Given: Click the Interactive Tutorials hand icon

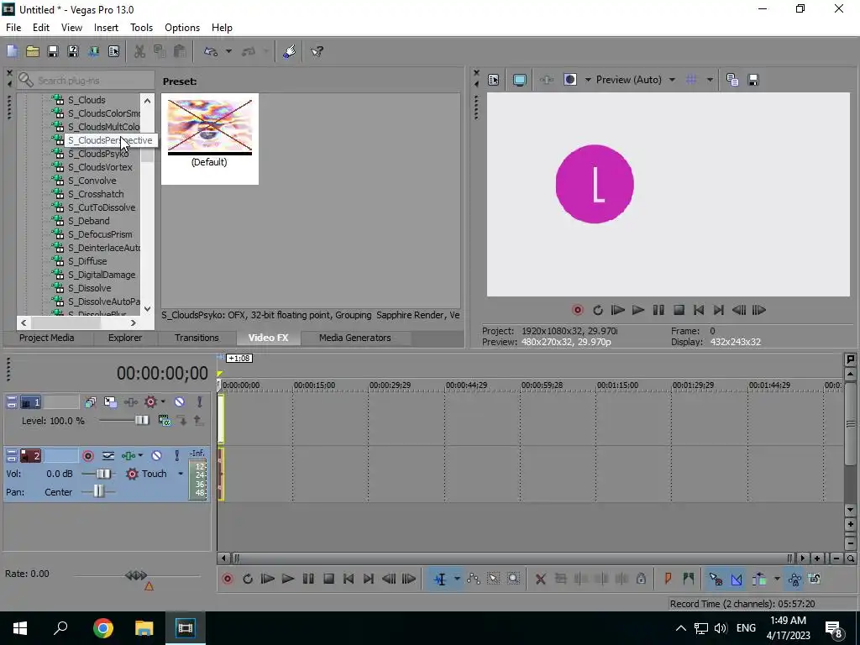Looking at the screenshot, I should [290, 51].
